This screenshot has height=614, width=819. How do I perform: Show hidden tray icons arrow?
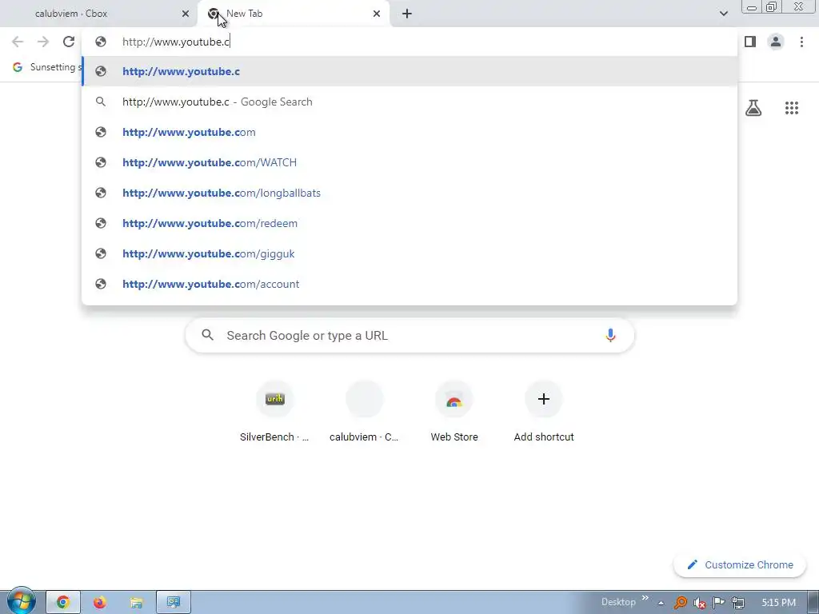661,603
